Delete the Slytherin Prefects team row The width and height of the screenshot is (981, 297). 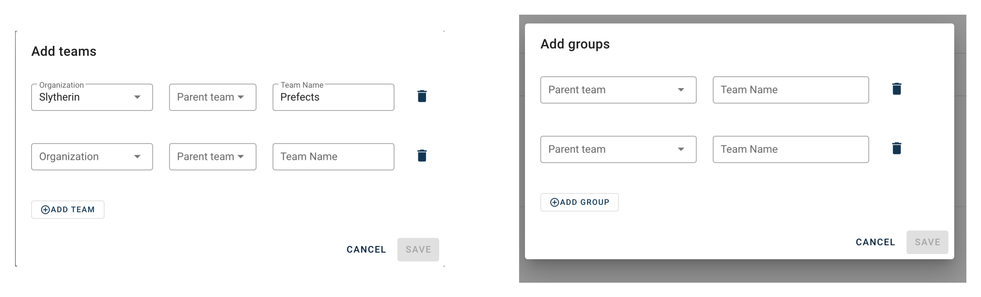point(421,96)
